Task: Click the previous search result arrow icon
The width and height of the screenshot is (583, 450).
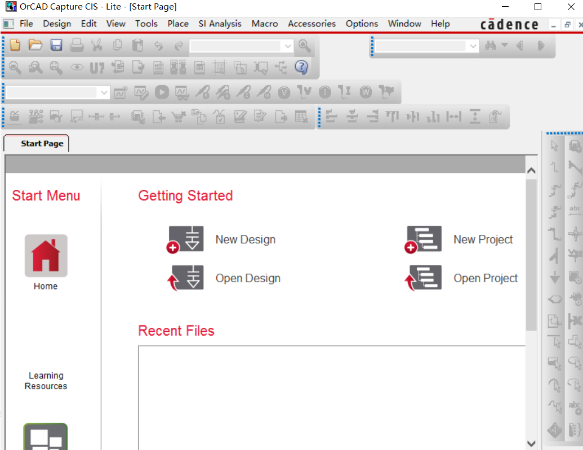Action: (x=520, y=46)
